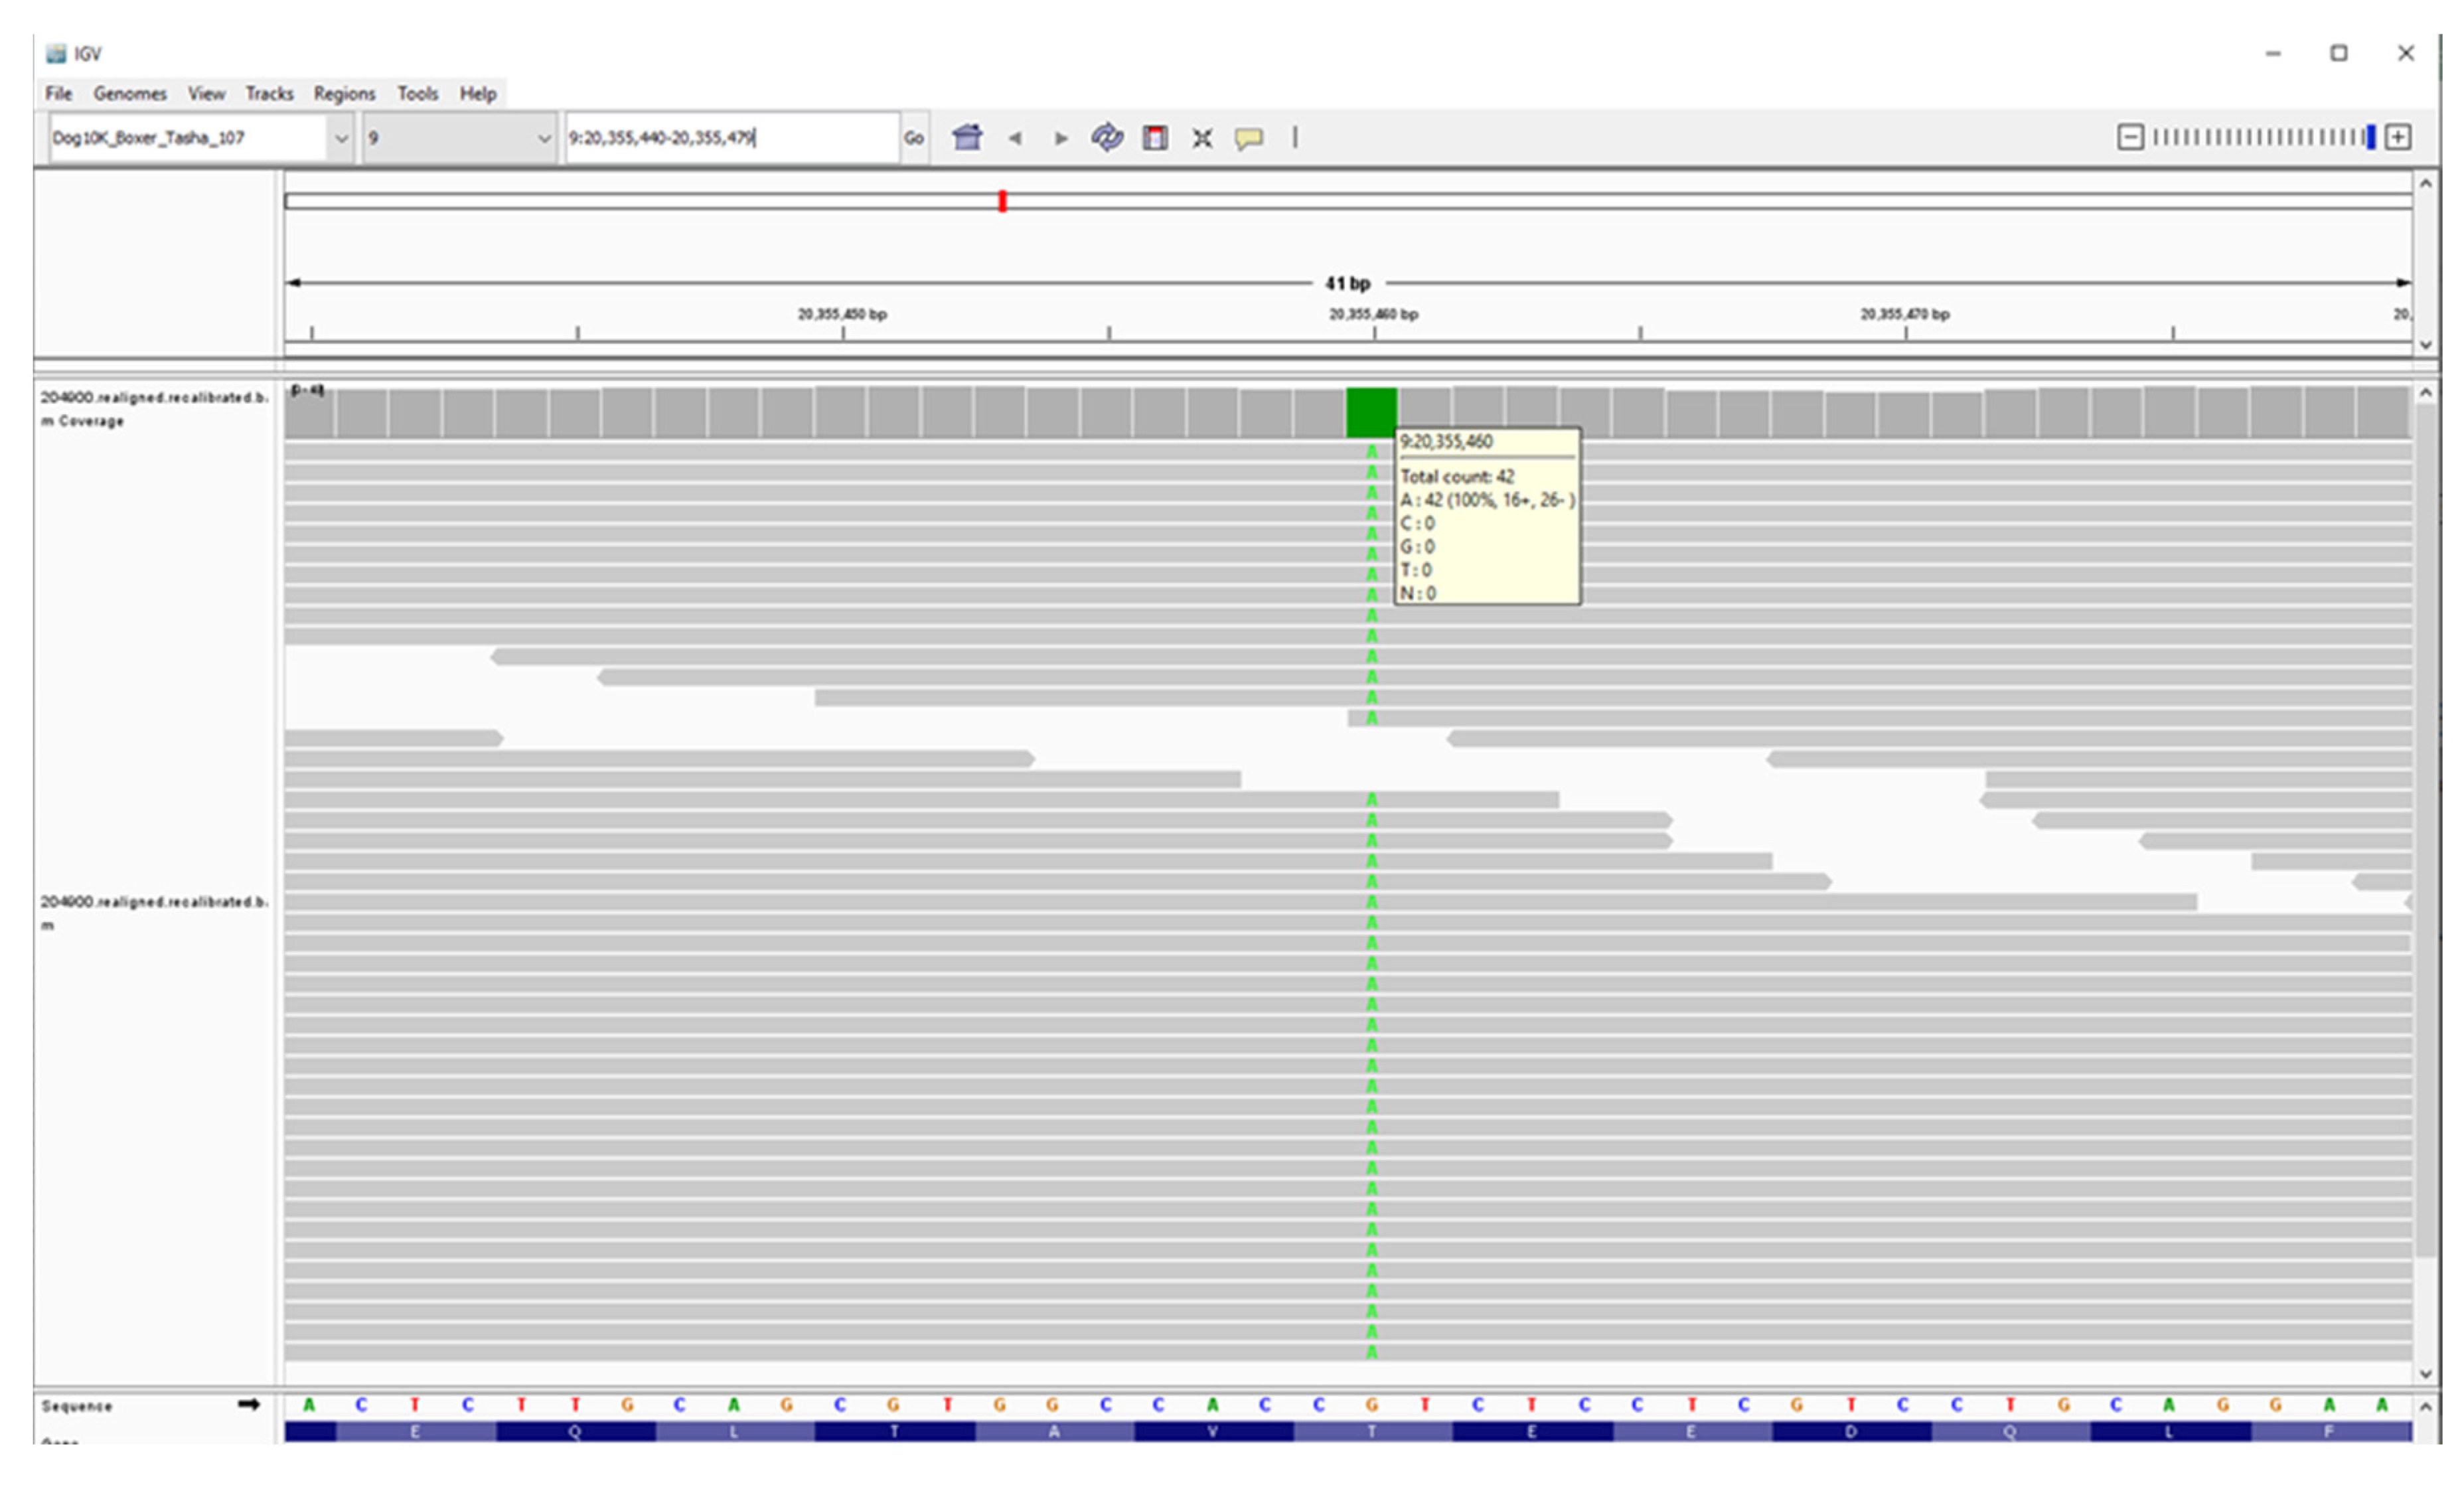
Task: Open the Regions menu
Action: (x=344, y=93)
